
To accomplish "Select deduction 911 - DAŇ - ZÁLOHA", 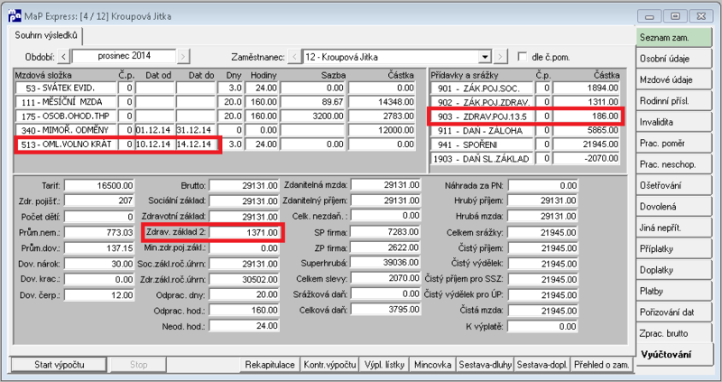I will (525, 130).
